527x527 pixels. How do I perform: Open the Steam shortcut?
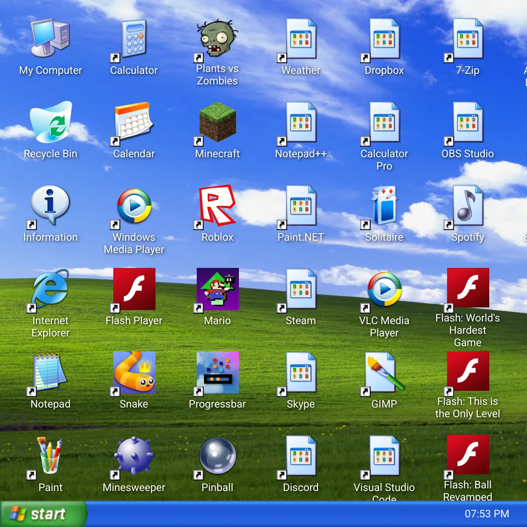tap(301, 289)
